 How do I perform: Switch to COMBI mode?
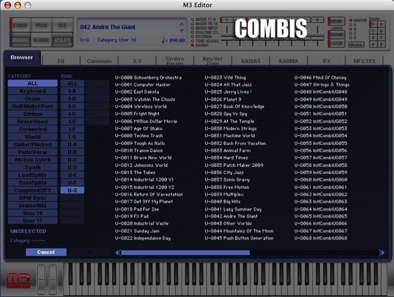[20, 25]
